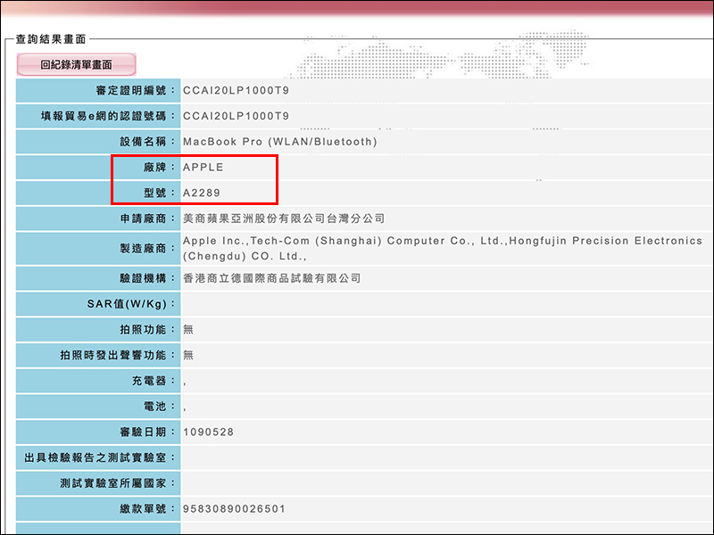Click the 填報貿易e網的認證號碼 value CCAI20LP1000T9
This screenshot has height=535, width=714.
[x=236, y=116]
